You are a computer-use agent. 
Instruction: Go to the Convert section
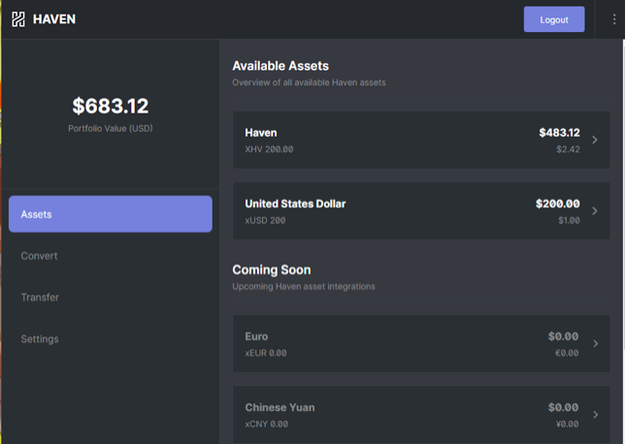pyautogui.click(x=39, y=256)
